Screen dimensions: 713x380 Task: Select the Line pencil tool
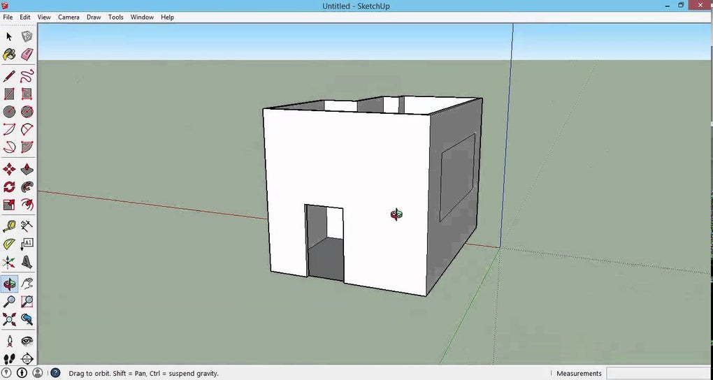pos(9,76)
